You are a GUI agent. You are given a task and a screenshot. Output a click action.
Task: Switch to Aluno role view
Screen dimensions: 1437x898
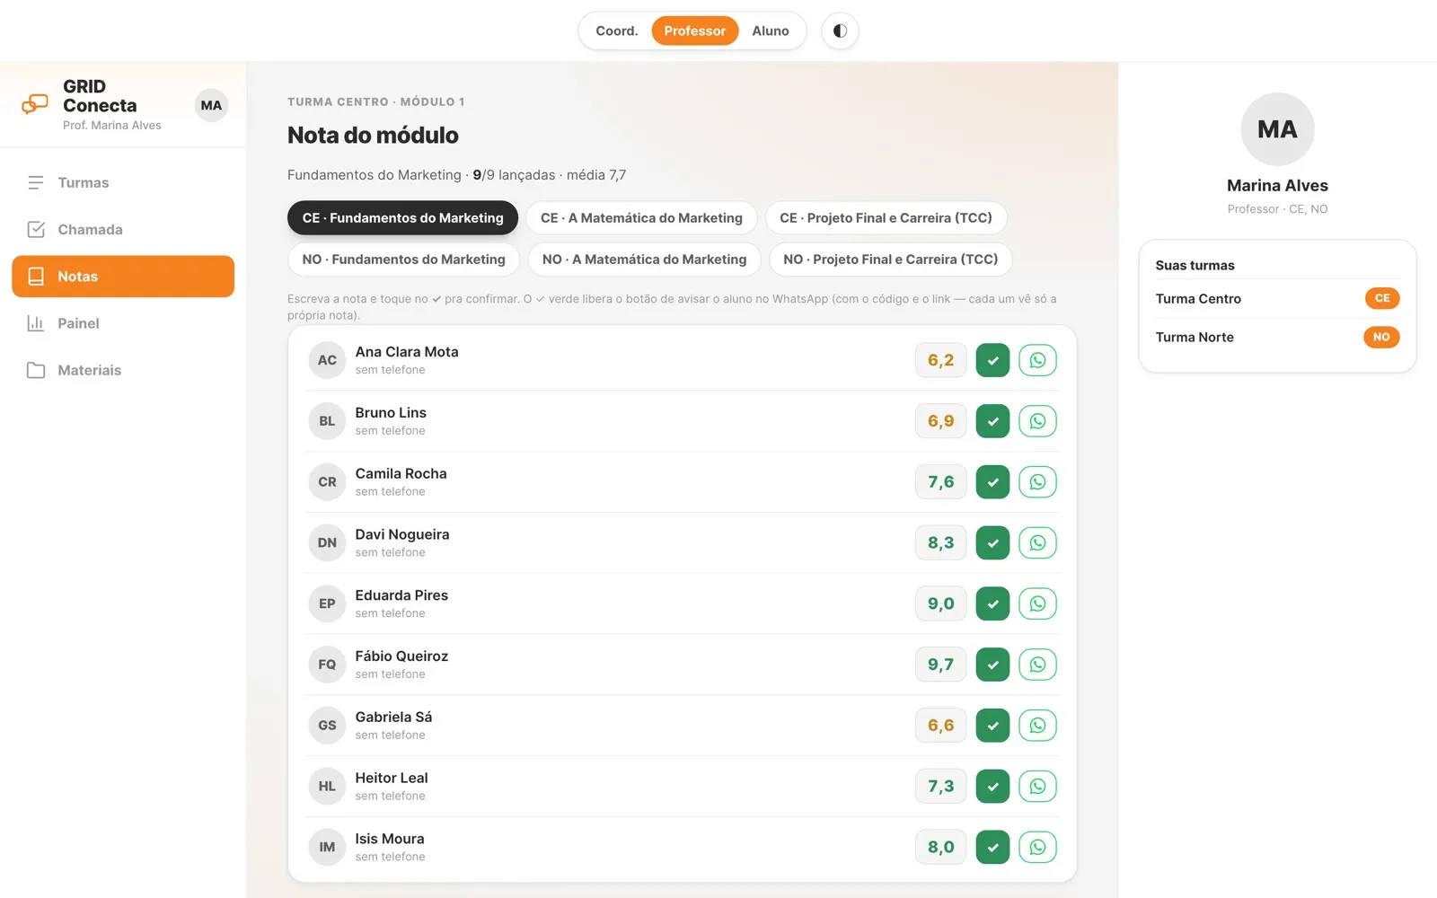coord(771,31)
